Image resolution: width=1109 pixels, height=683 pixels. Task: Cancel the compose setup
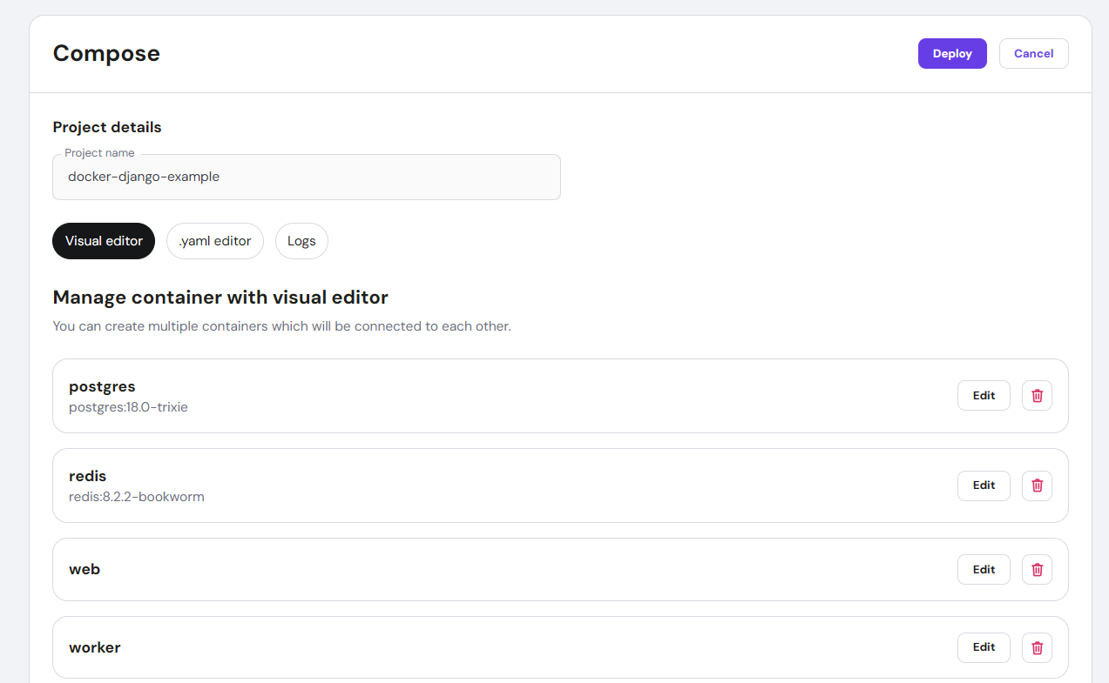1033,54
